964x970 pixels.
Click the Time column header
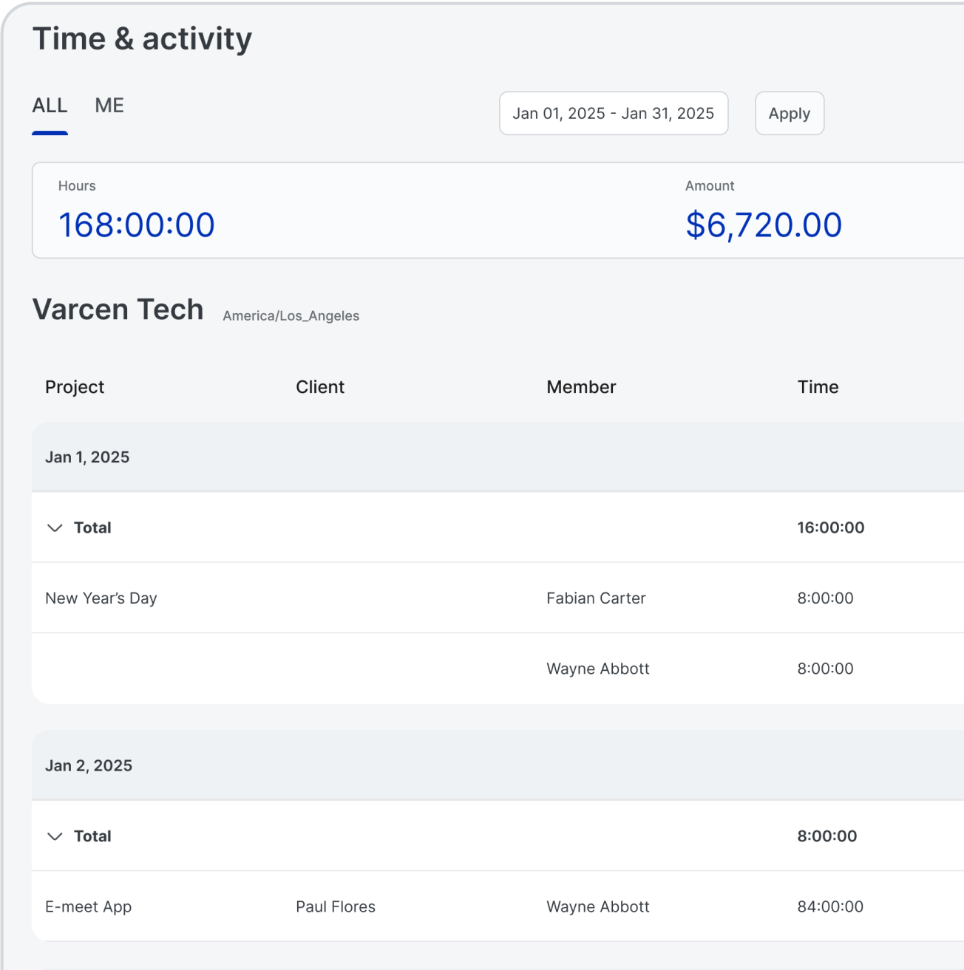click(x=818, y=387)
